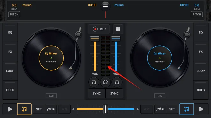Open the center hamburger menu
The image size is (211, 118).
tap(105, 6)
